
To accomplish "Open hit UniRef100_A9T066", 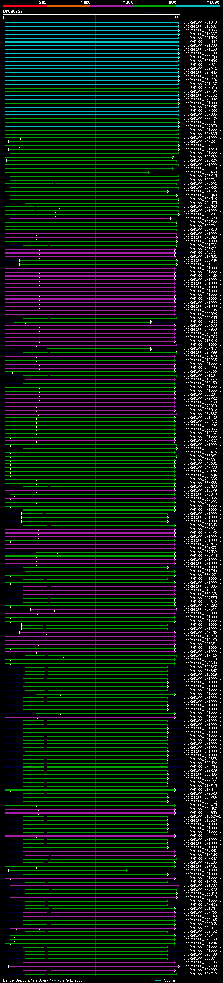I will [x=200, y=30].
